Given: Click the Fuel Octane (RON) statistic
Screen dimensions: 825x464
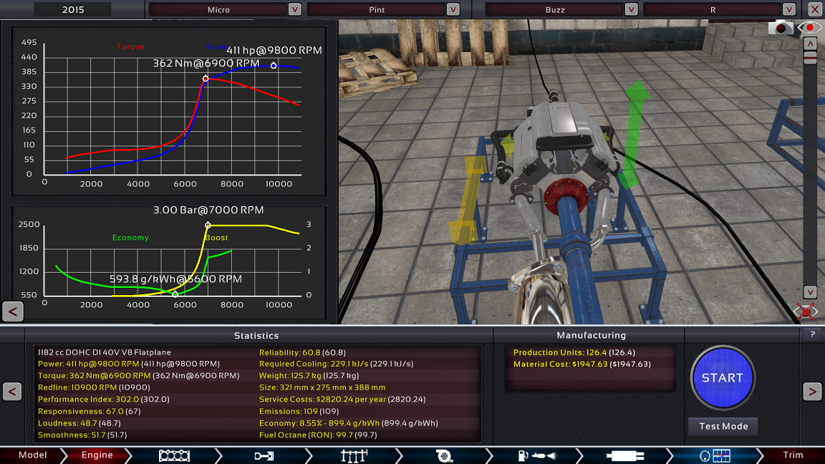Looking at the screenshot, I should pyautogui.click(x=318, y=435).
